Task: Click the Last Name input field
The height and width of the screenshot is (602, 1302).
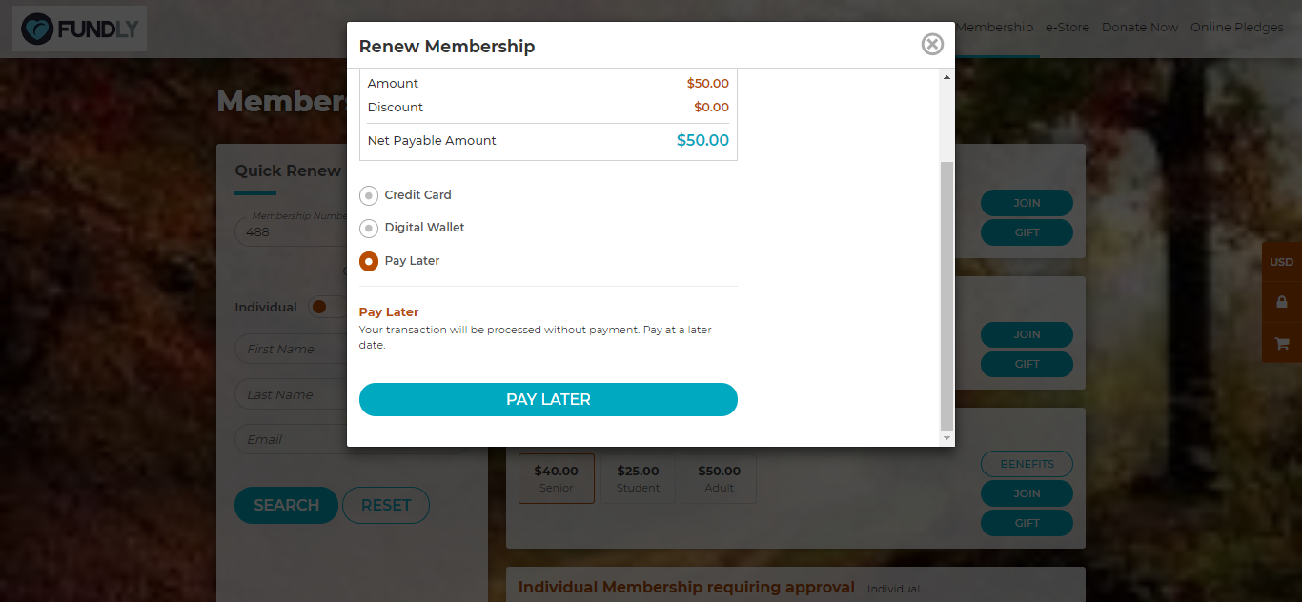Action: click(291, 394)
